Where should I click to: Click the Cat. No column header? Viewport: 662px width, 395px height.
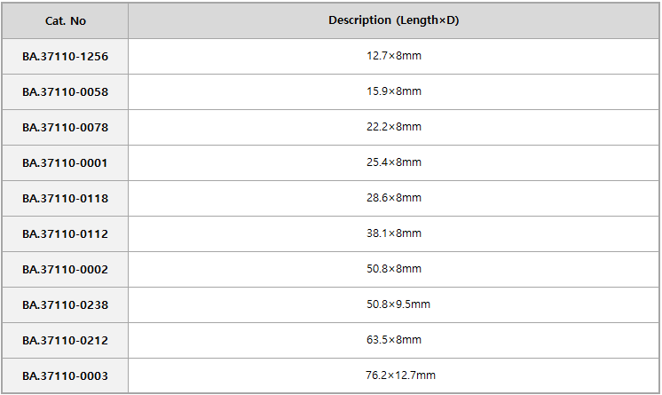coord(66,20)
